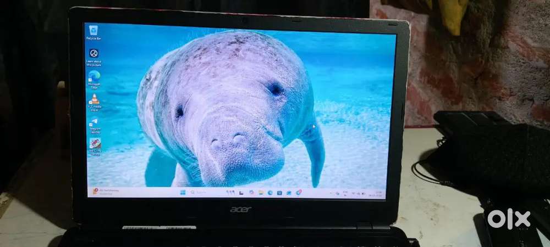Click the language indicator in system tray
550x247 pixels.
[345, 193]
